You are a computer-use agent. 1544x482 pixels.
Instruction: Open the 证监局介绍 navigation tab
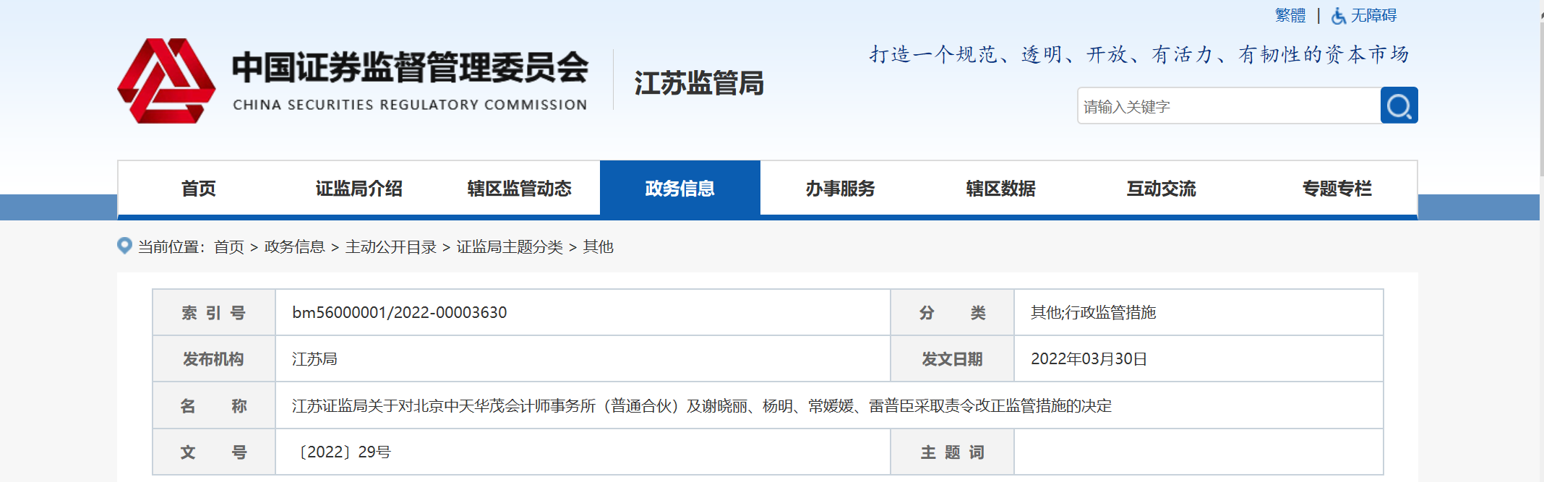pyautogui.click(x=359, y=189)
